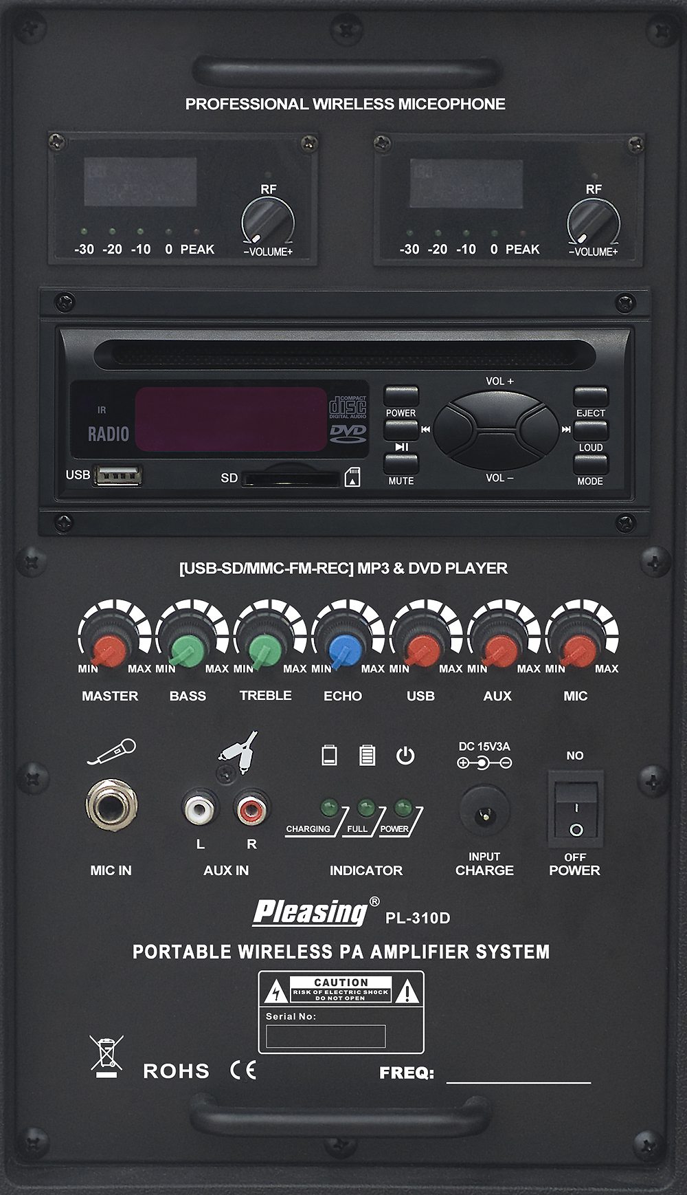Click the left wireless receiver display screen
The height and width of the screenshot is (1195, 687).
[x=140, y=182]
